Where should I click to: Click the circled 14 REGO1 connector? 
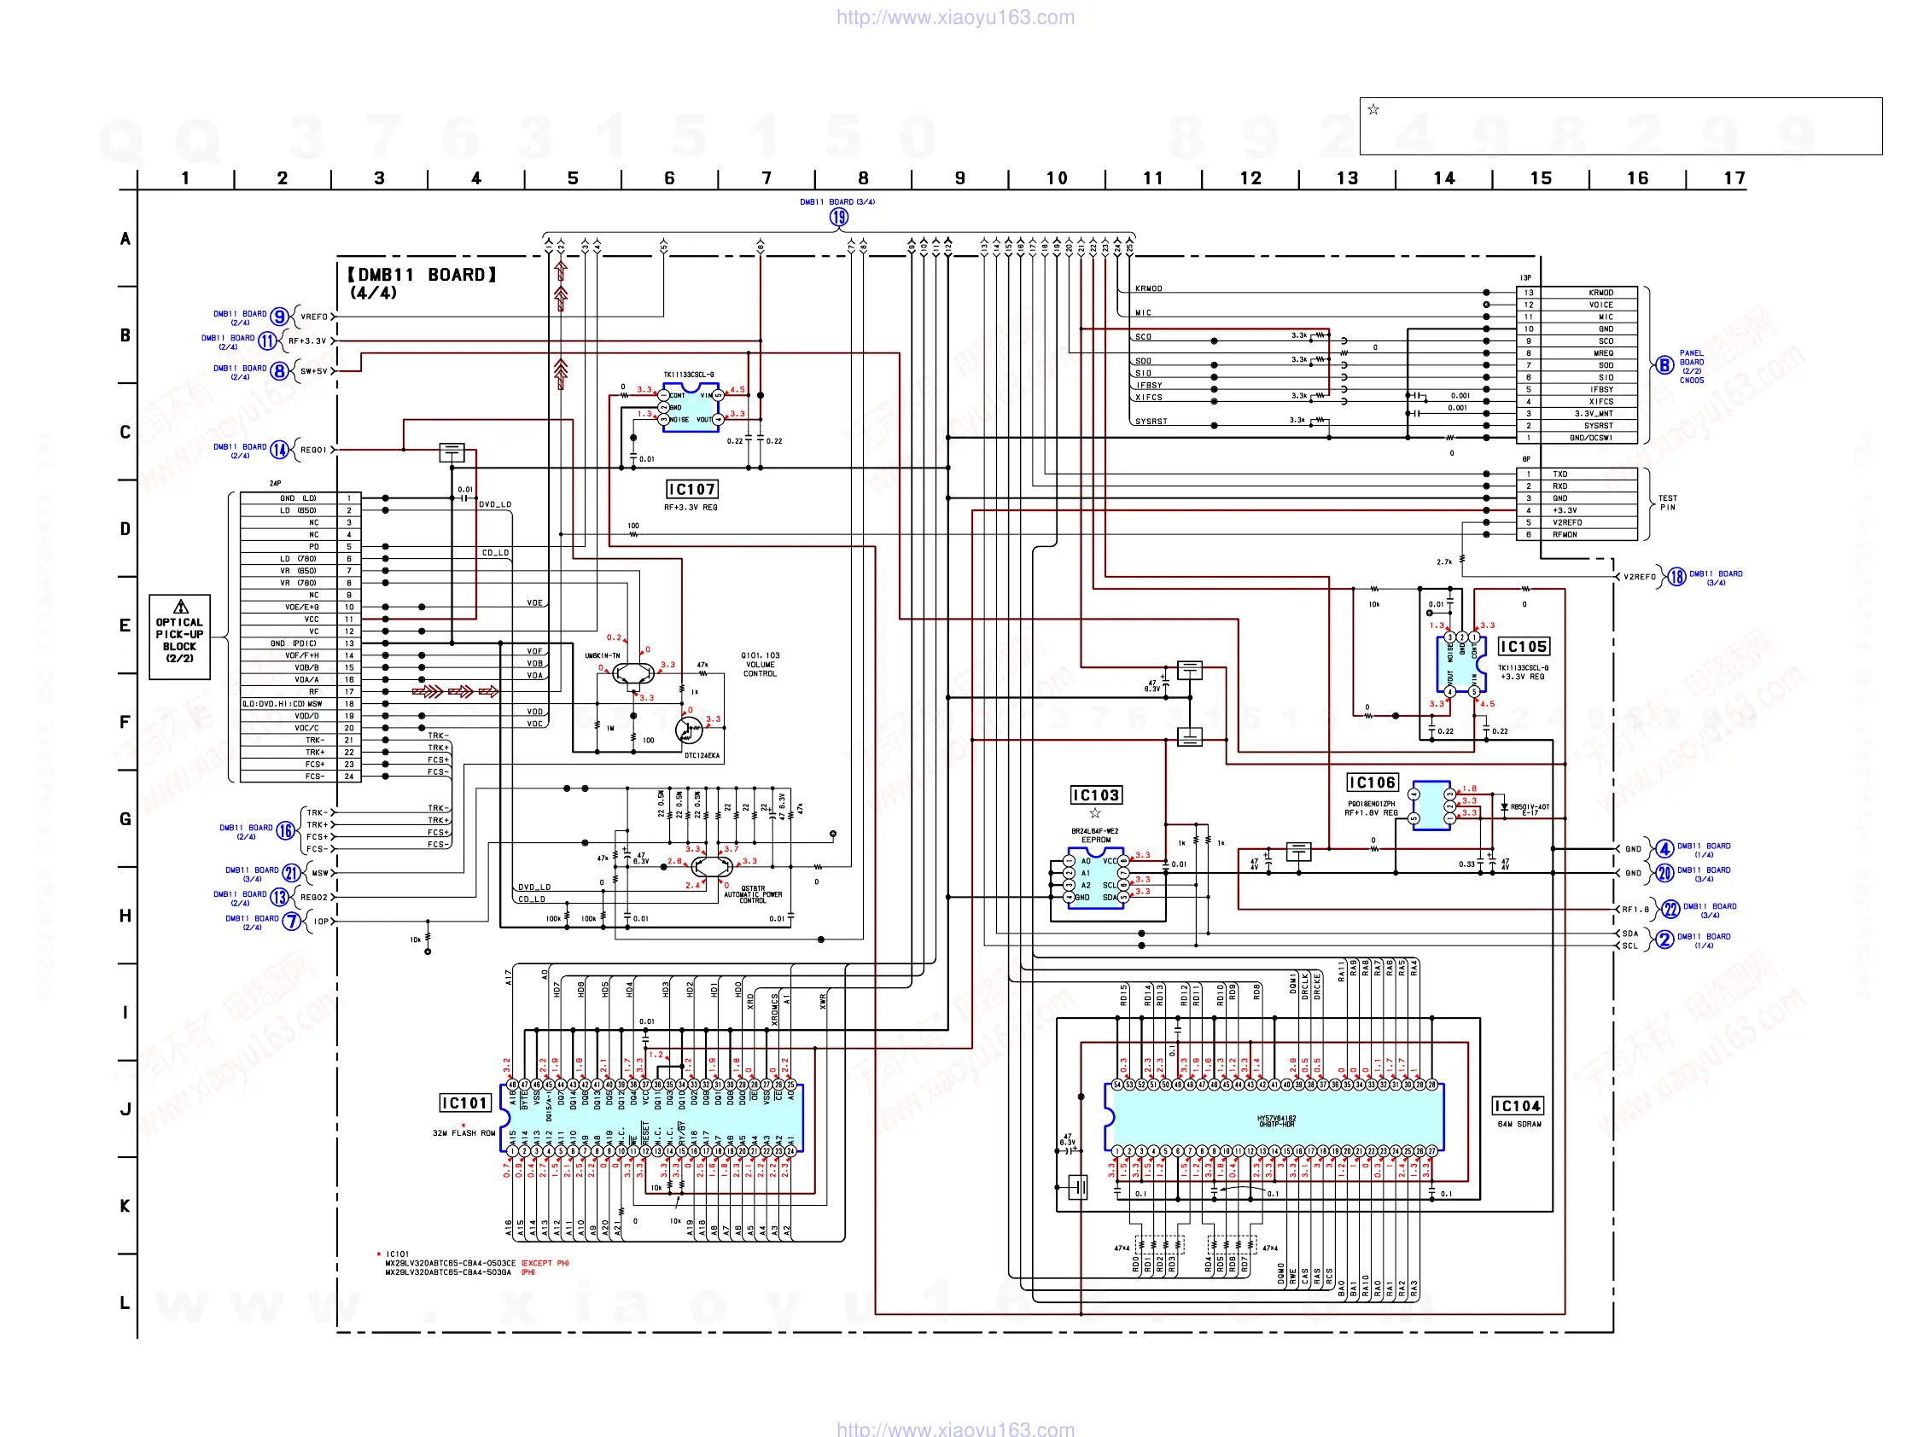click(279, 451)
